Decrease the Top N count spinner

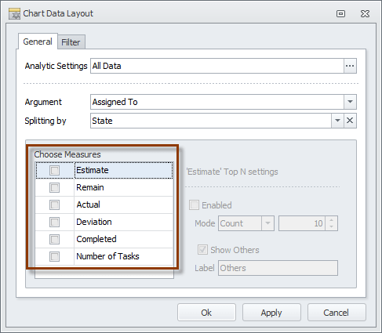click(332, 226)
